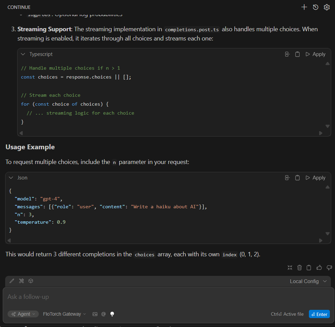This screenshot has height=327, width=335.
Task: Attach an image using the picture icon
Action: tap(95, 314)
